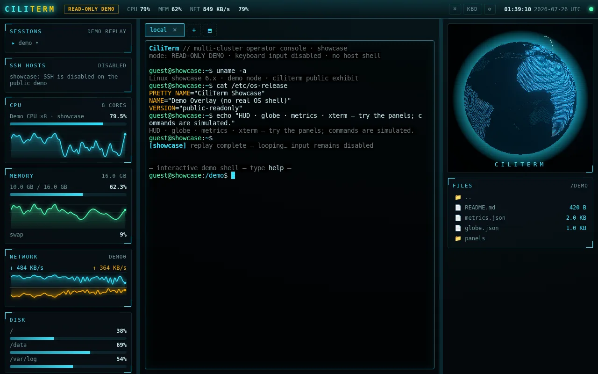Viewport: 598px width, 374px height.
Task: Click the 16.0 GB memory total label
Action: (114, 176)
